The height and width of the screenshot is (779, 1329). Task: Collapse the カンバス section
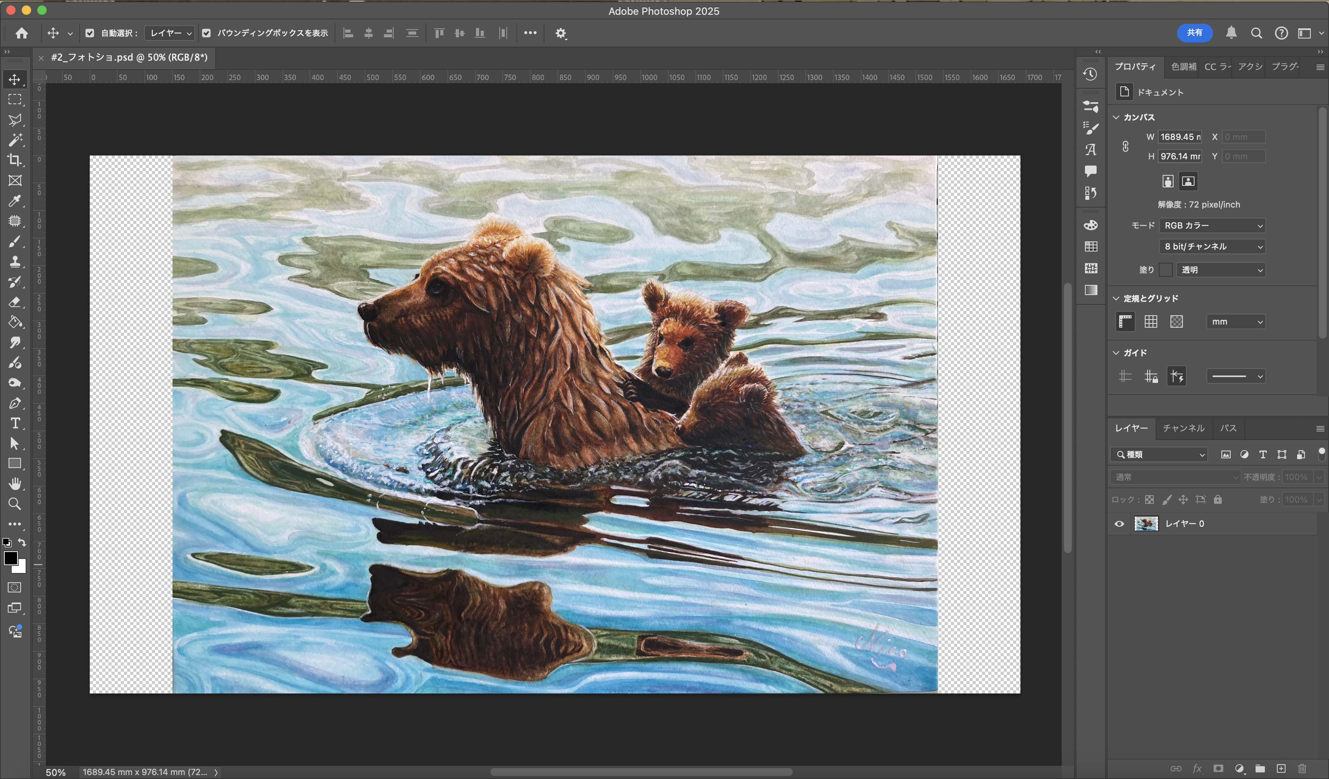pyautogui.click(x=1116, y=117)
